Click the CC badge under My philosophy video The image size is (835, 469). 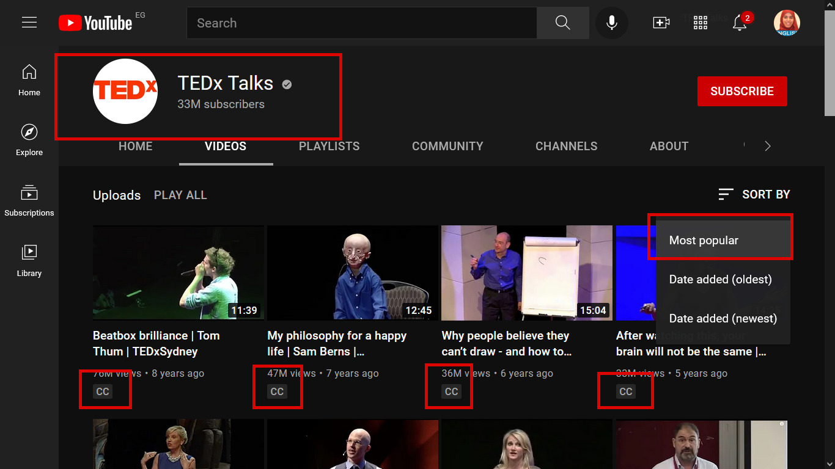pos(277,391)
